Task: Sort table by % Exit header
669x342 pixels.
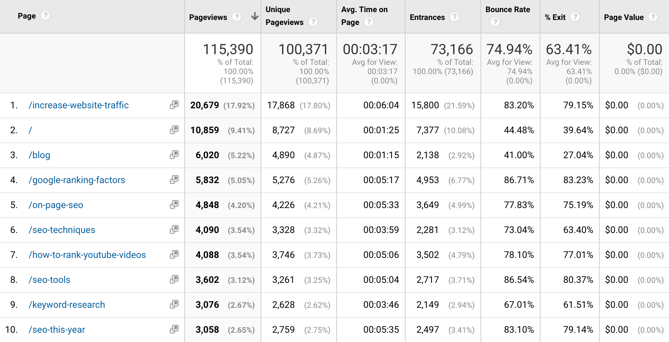Action: (555, 17)
